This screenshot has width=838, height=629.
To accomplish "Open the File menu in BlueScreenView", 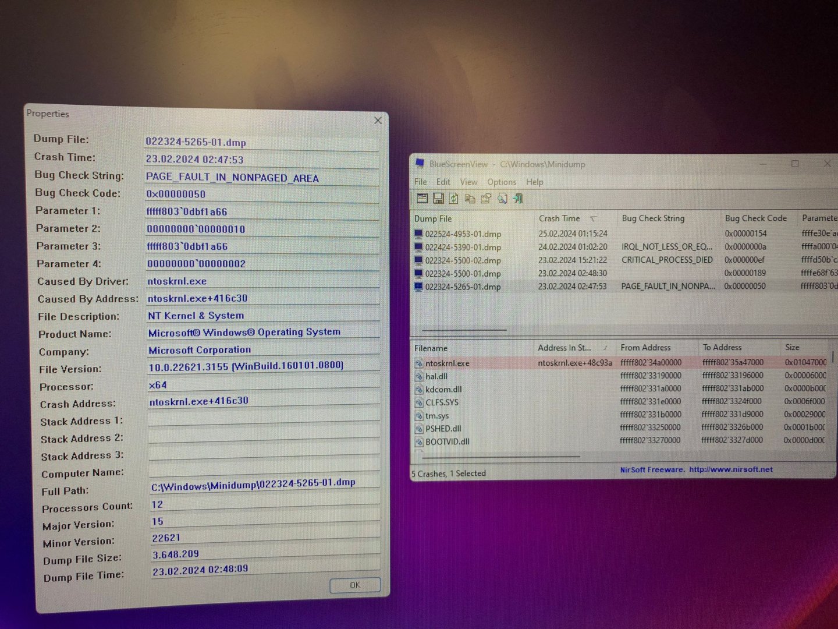I will tap(420, 182).
